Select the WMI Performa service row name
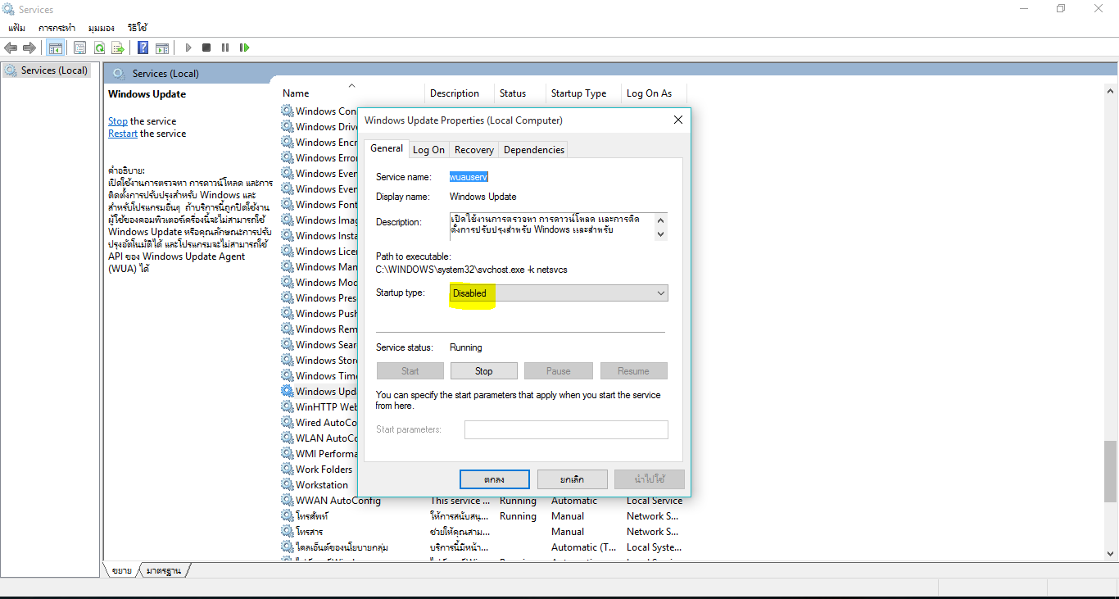The height and width of the screenshot is (599, 1119). (x=327, y=453)
